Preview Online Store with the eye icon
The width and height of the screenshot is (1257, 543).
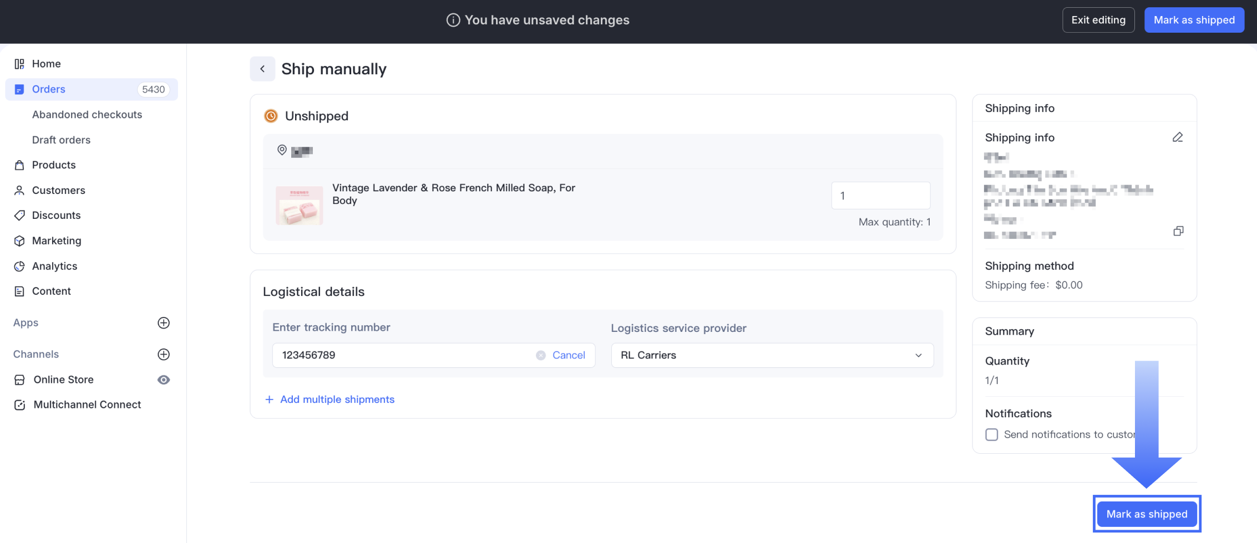164,380
